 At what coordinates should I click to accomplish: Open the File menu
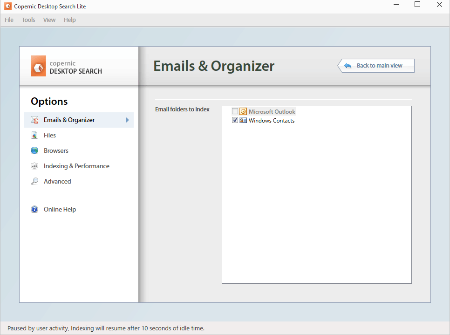pyautogui.click(x=9, y=20)
